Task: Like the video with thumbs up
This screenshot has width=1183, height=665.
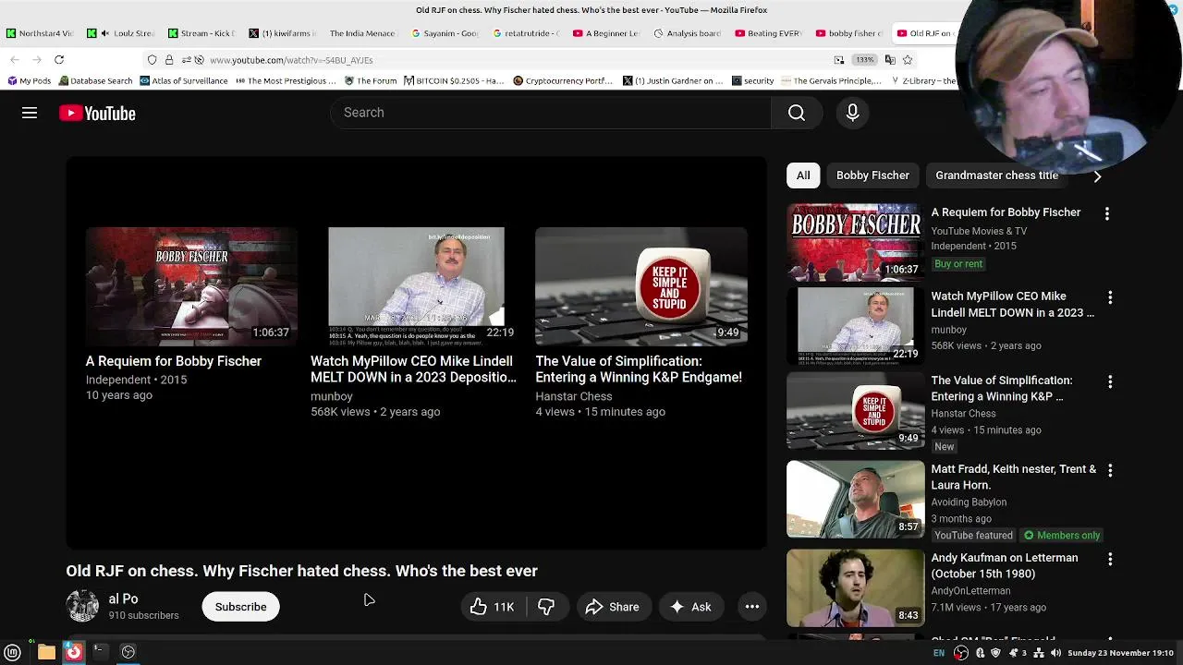Action: (x=493, y=607)
